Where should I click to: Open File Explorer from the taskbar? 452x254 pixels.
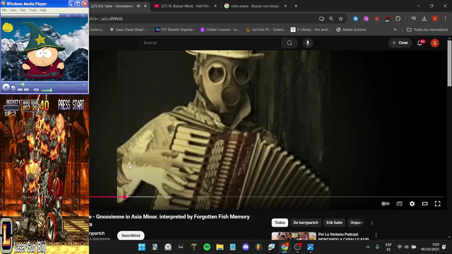pos(220,247)
